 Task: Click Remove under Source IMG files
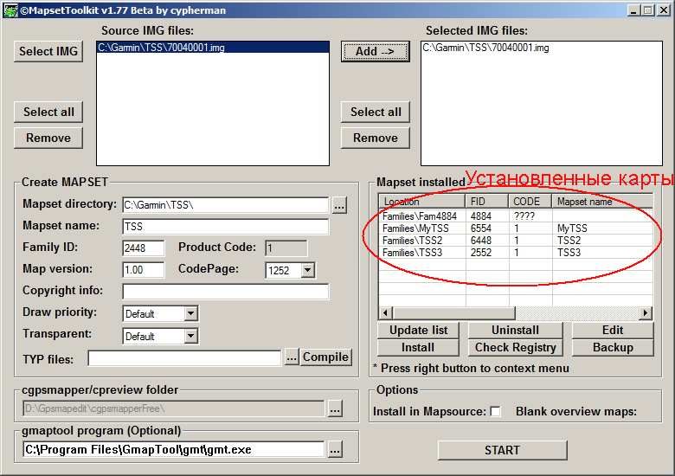pos(48,138)
